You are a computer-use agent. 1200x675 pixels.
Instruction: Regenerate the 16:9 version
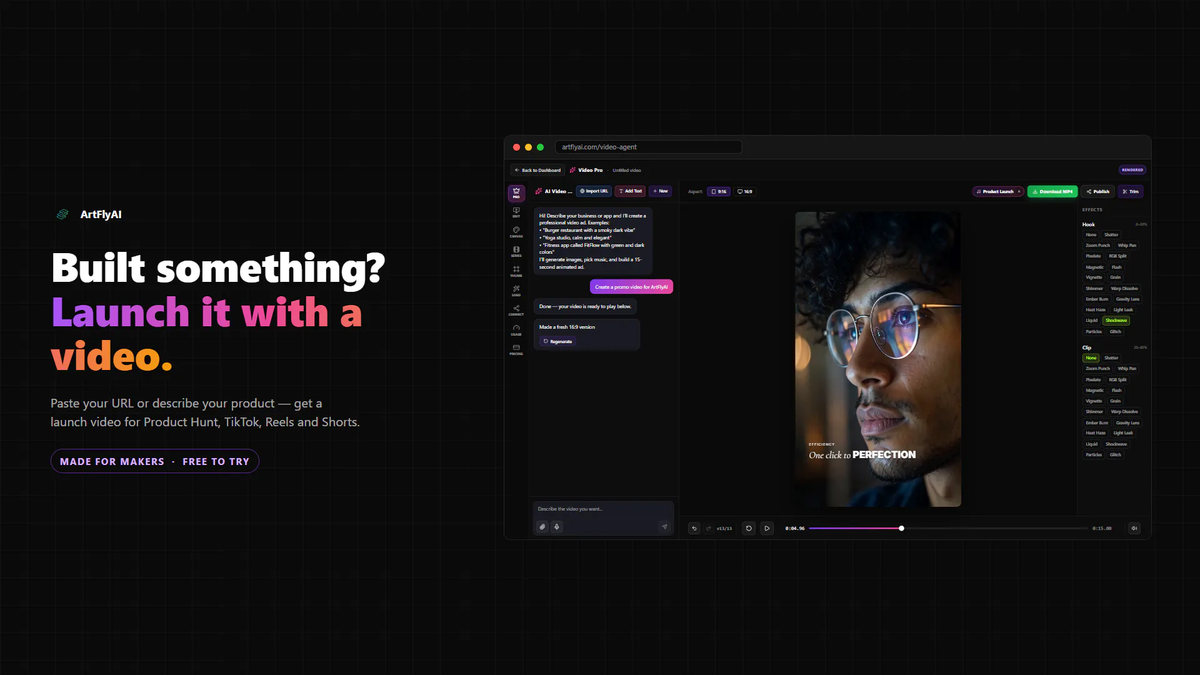[558, 341]
